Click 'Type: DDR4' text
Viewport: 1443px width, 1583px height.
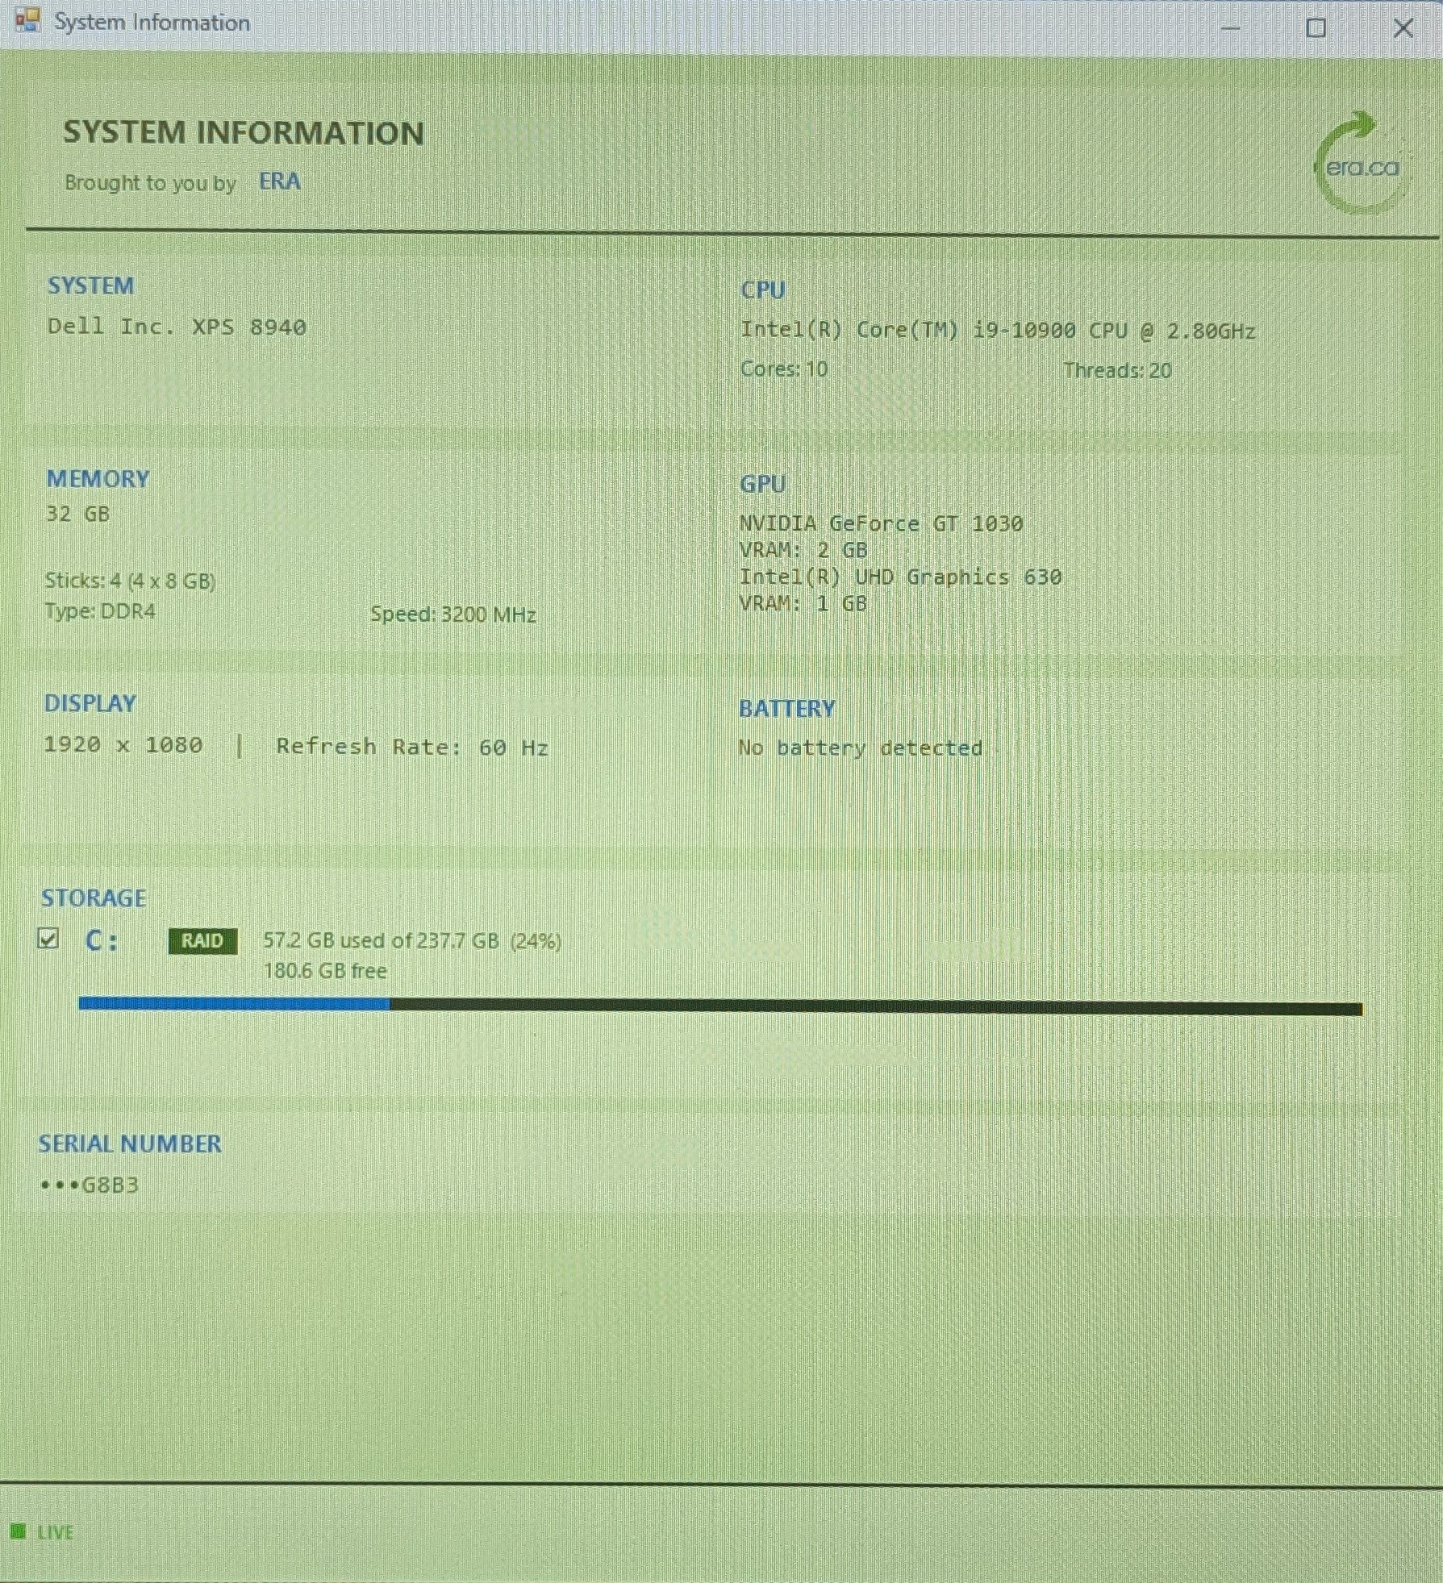click(100, 611)
